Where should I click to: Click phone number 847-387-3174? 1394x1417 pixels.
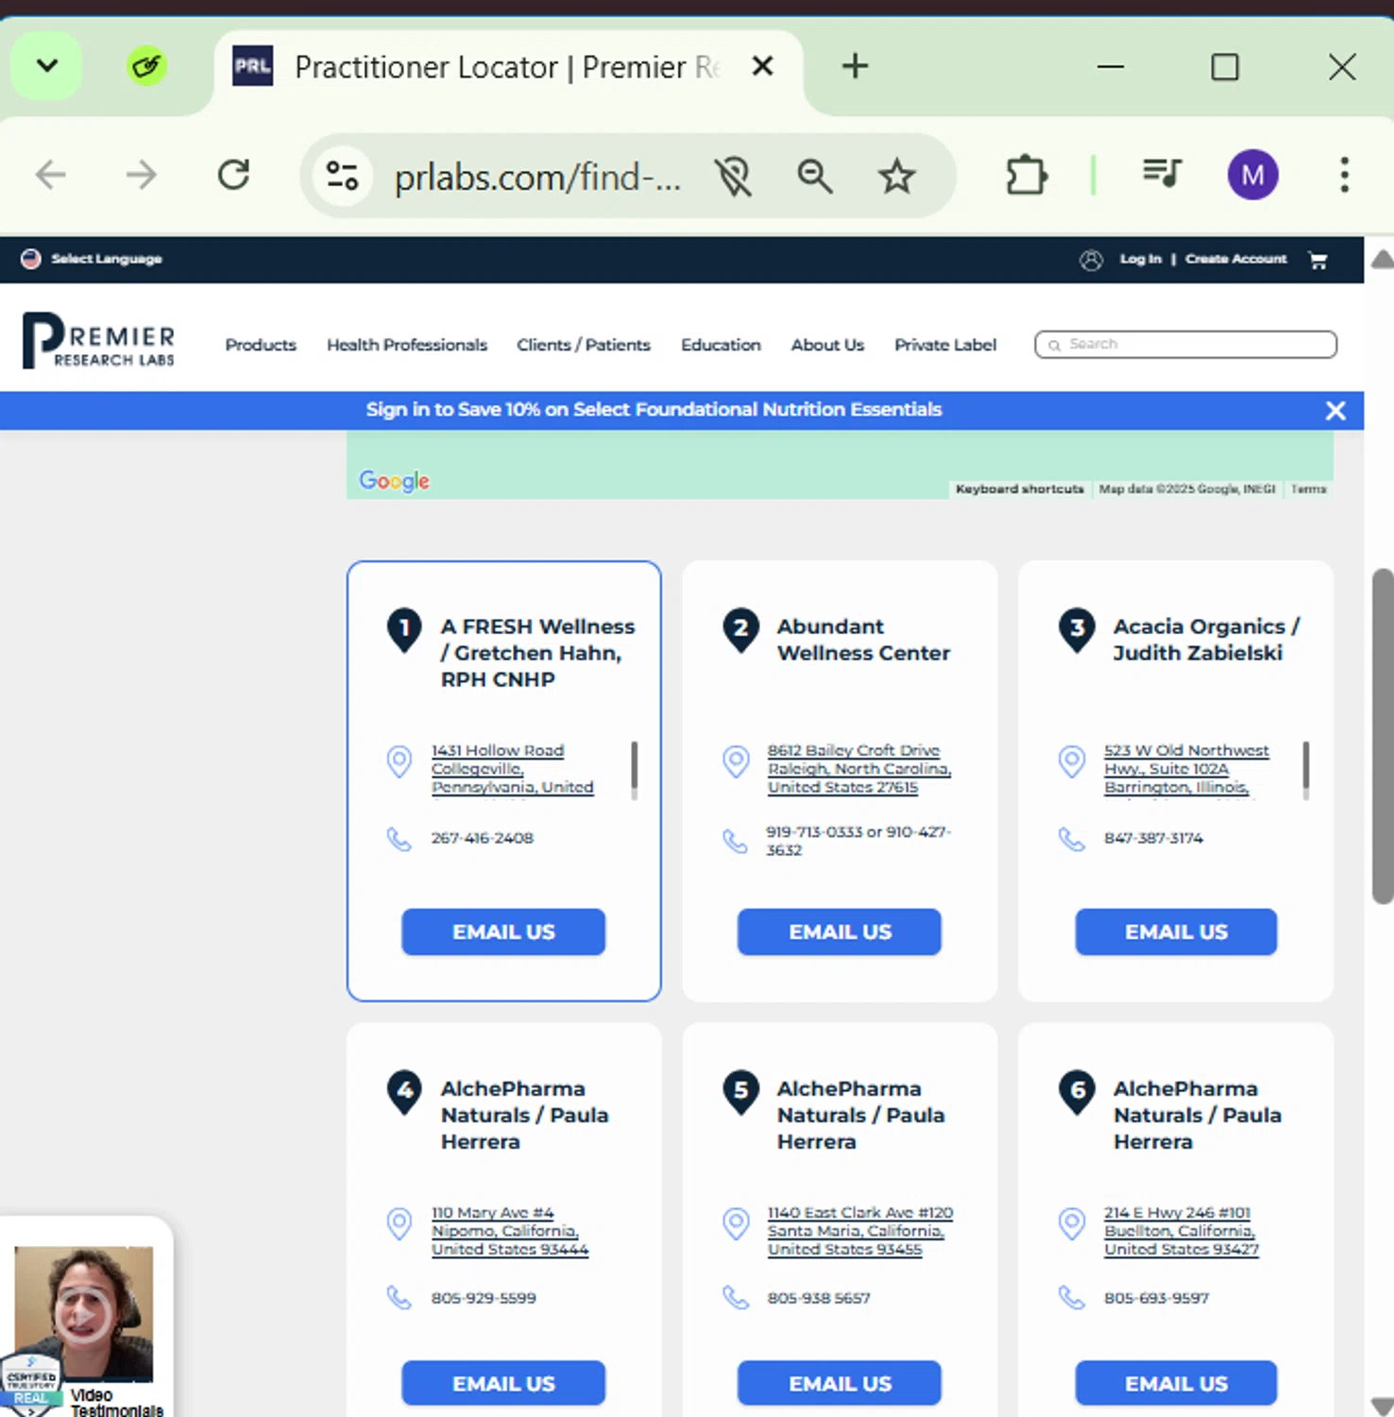pos(1153,838)
